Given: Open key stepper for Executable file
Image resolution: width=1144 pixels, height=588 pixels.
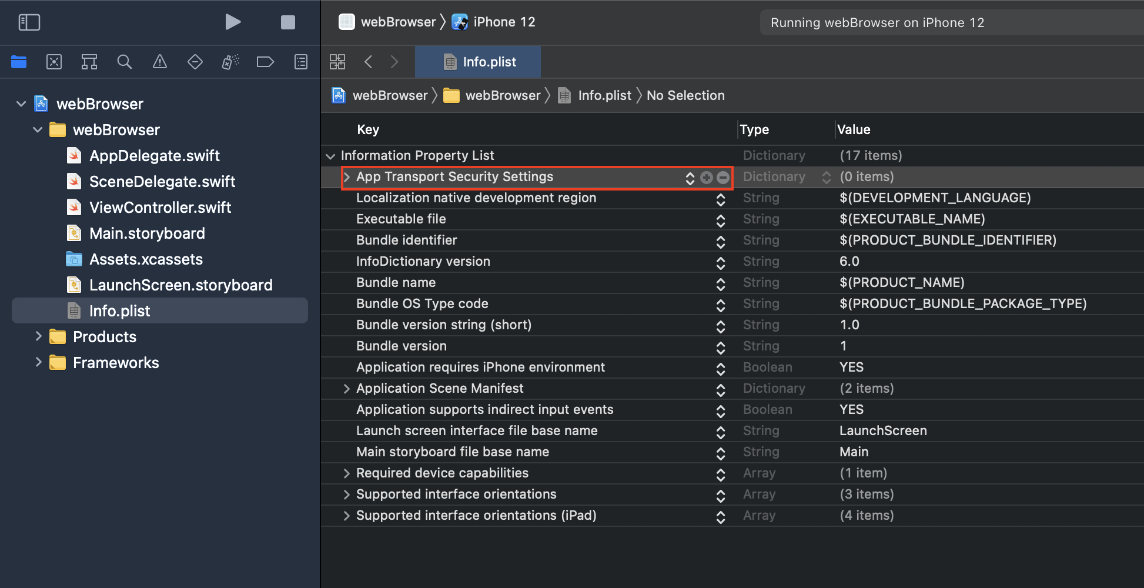Looking at the screenshot, I should (x=721, y=220).
